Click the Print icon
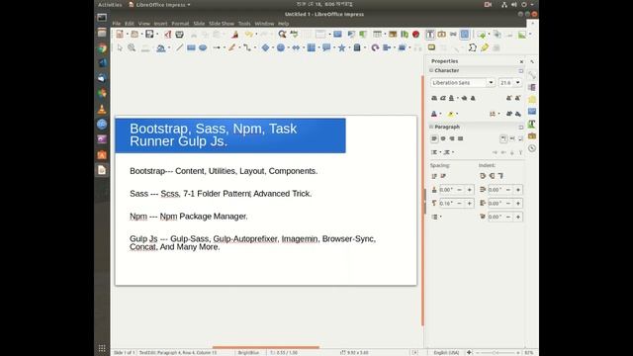 click(x=179, y=35)
